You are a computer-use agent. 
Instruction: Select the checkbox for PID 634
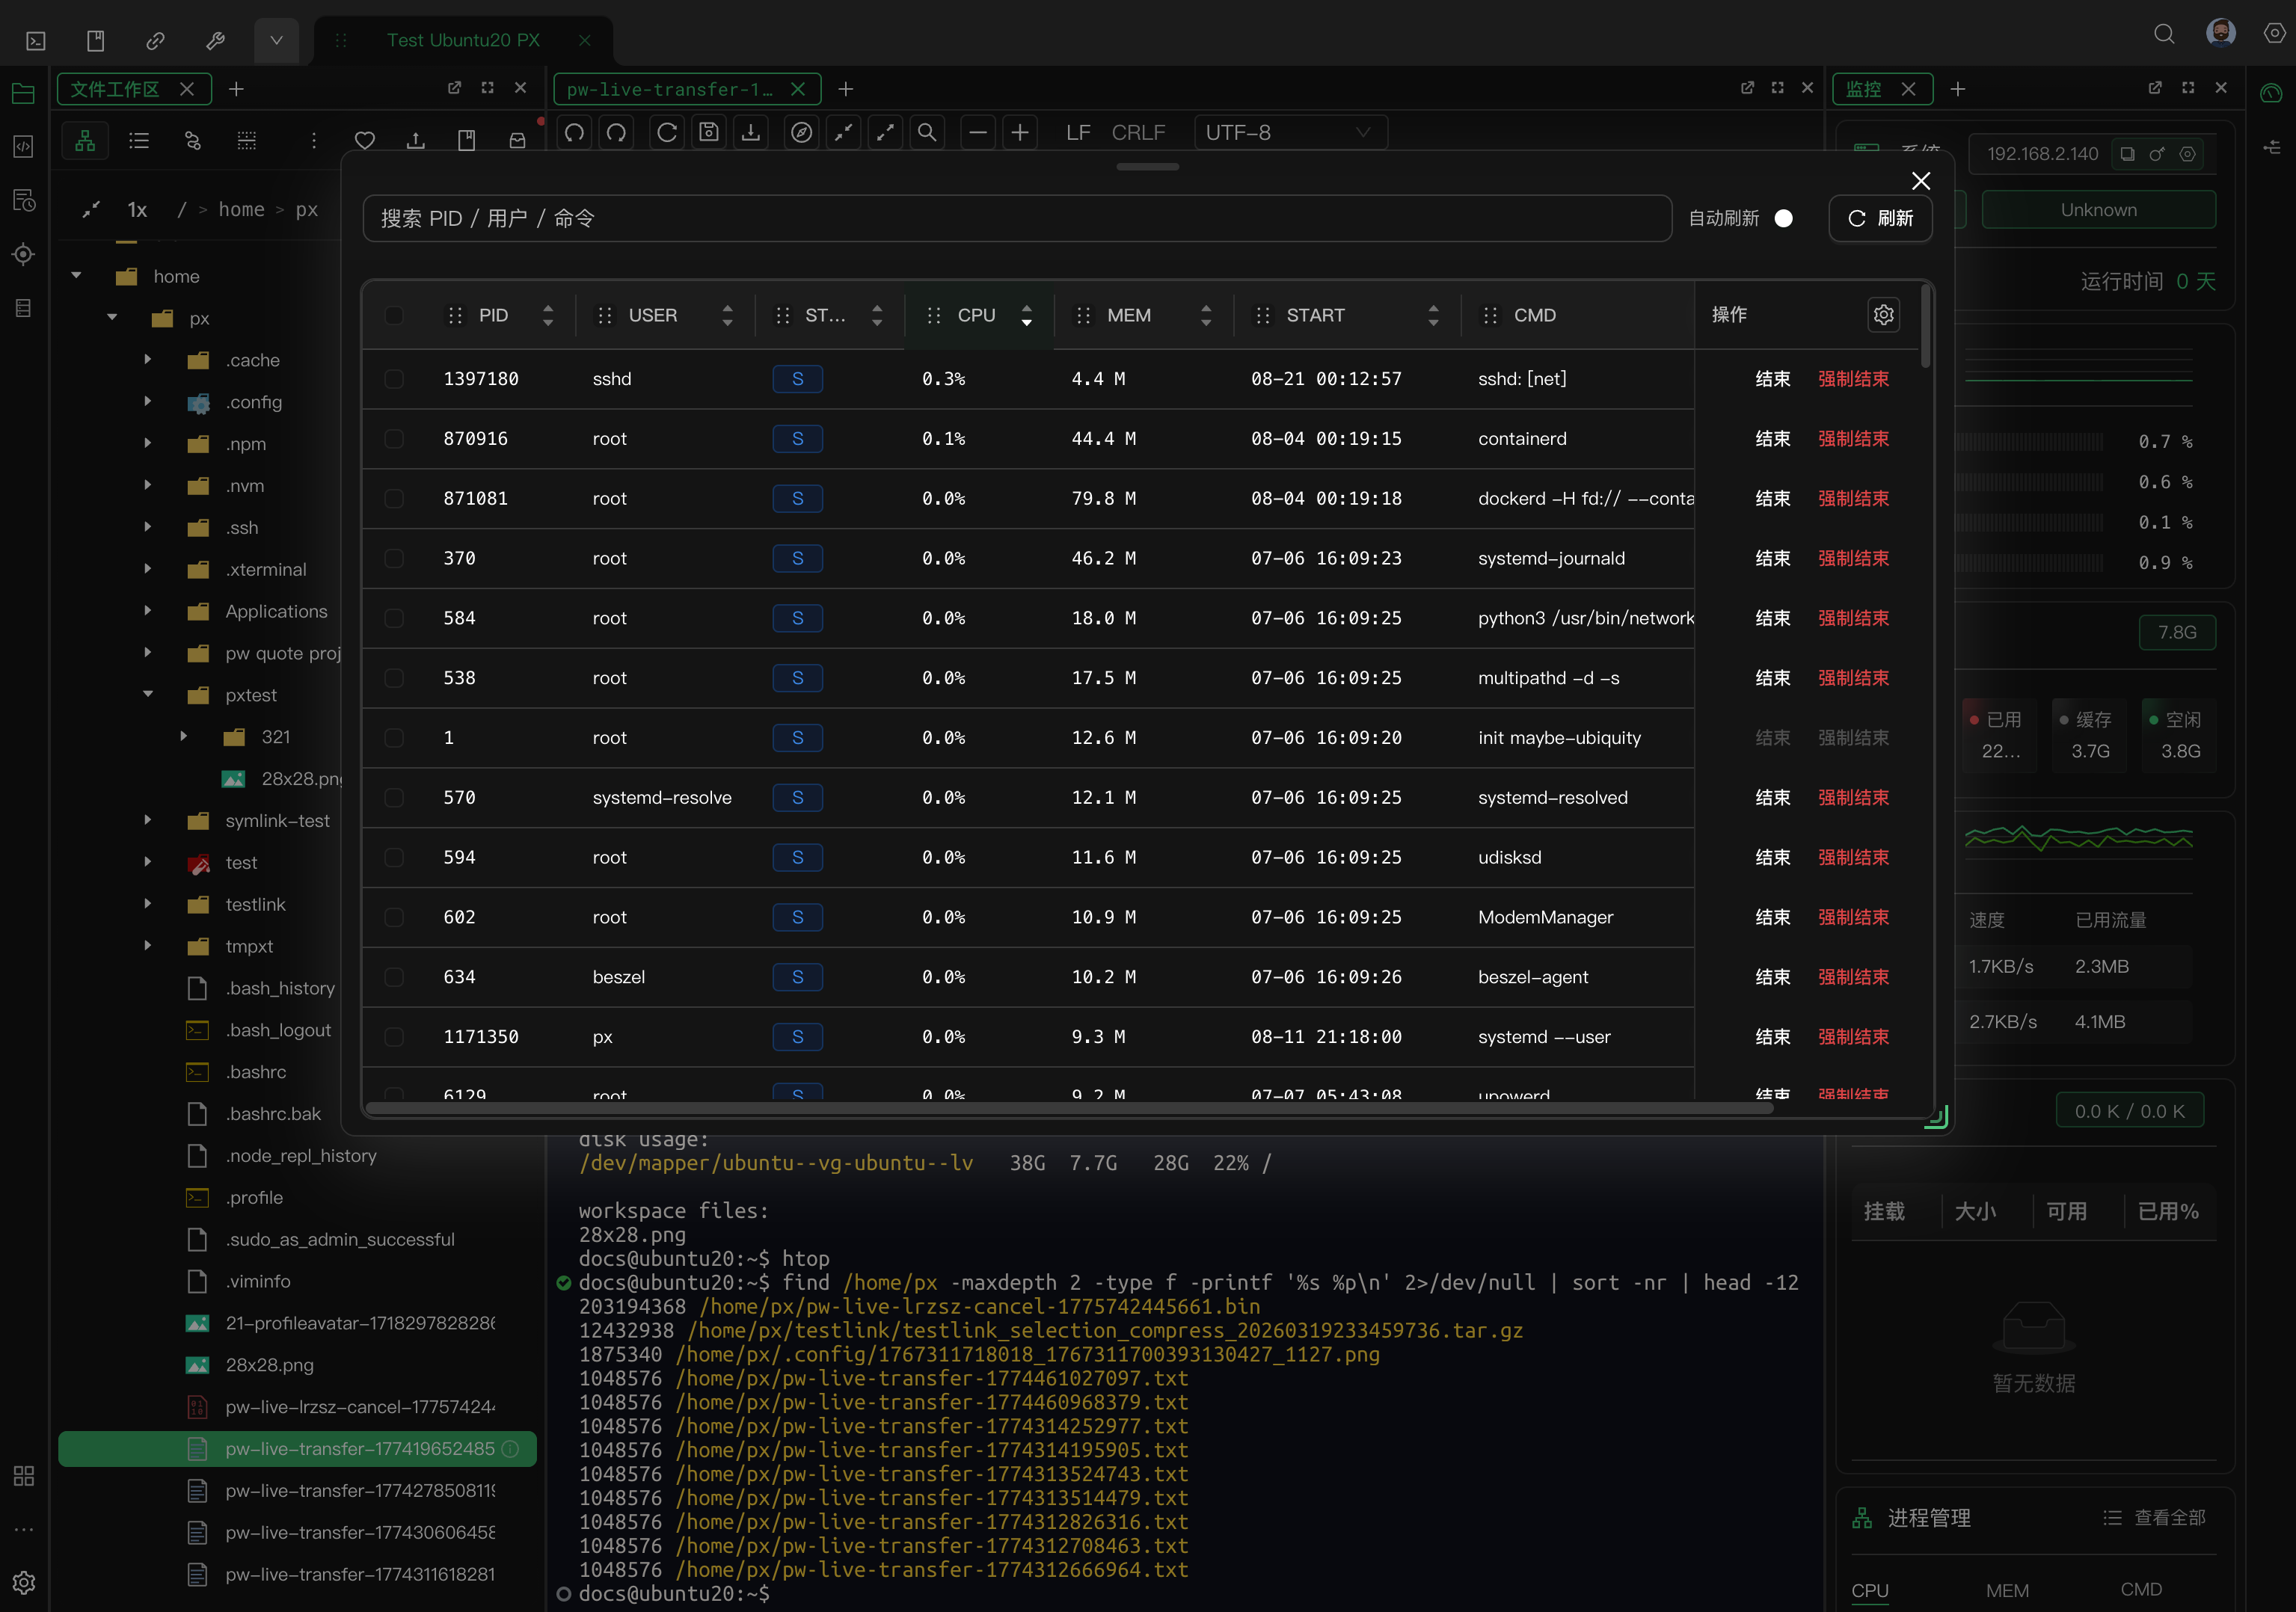point(394,977)
